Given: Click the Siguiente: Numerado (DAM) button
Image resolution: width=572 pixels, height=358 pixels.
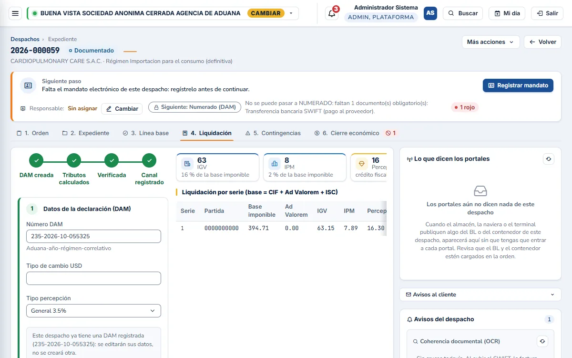Looking at the screenshot, I should pyautogui.click(x=194, y=107).
